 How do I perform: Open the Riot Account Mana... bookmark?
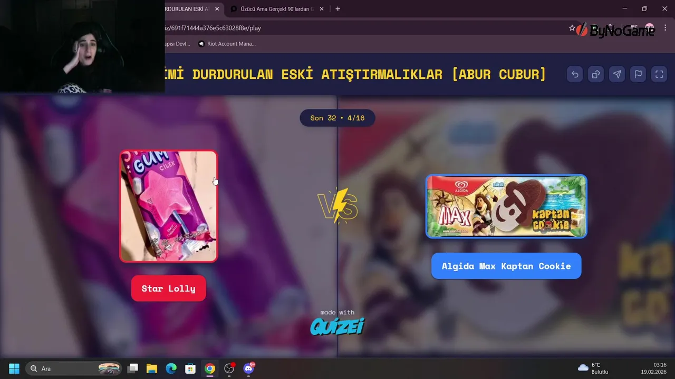click(x=227, y=44)
